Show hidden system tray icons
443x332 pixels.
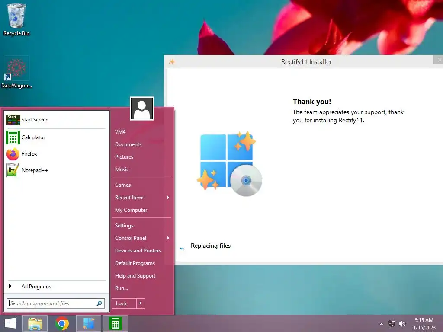pyautogui.click(x=382, y=324)
